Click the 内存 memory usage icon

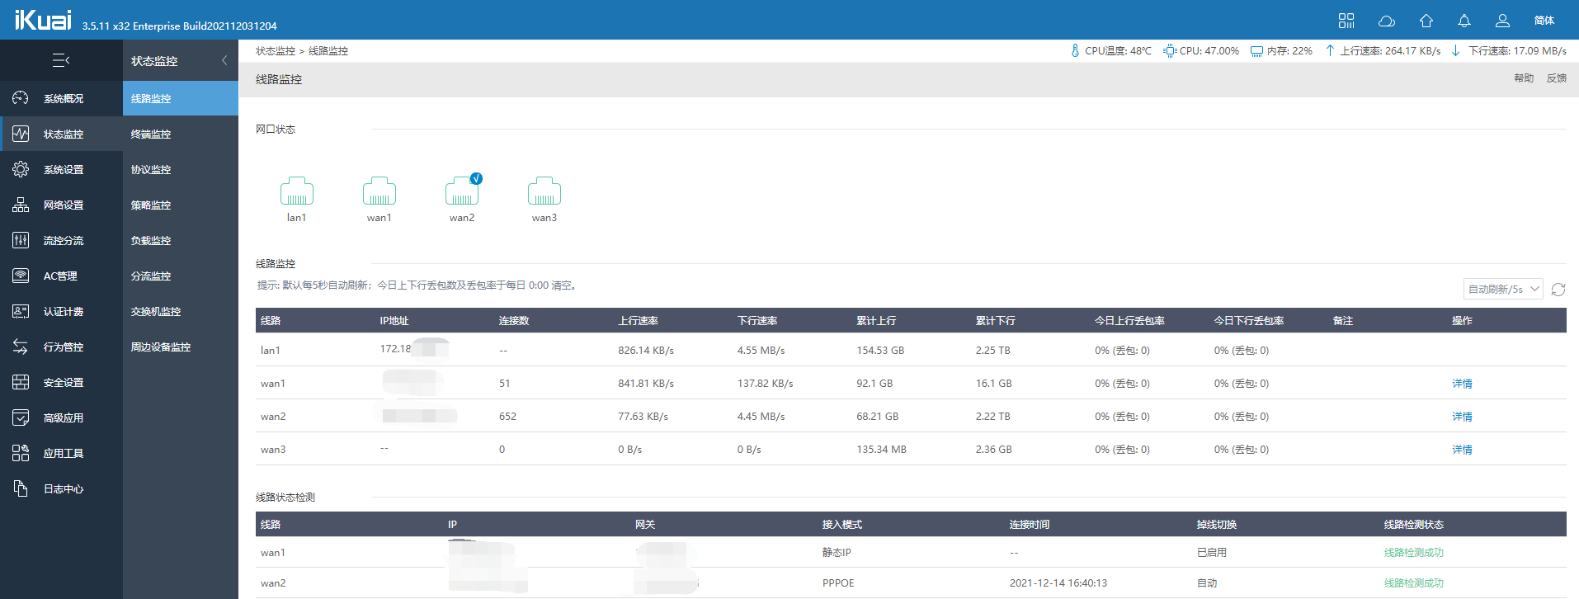pos(1256,51)
